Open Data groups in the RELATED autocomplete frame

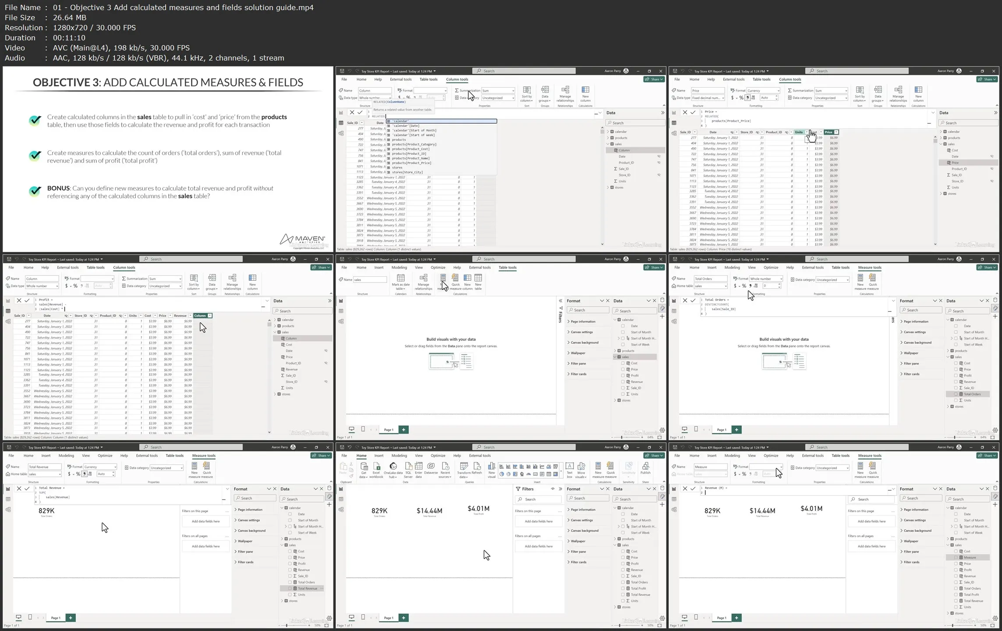[545, 94]
